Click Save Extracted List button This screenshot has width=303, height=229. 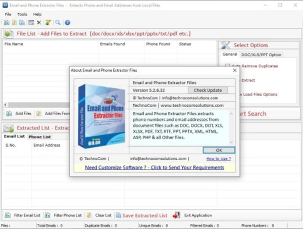coord(145,215)
